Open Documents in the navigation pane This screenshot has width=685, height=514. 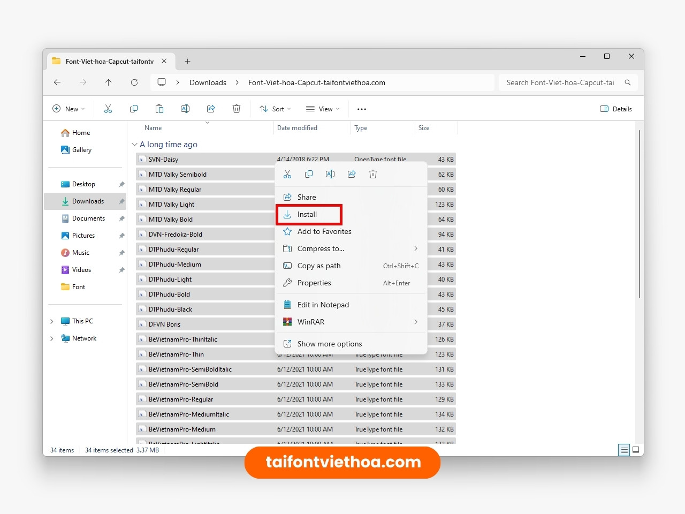[88, 218]
